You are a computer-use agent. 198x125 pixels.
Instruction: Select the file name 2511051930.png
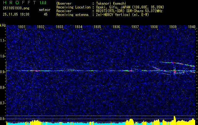pyautogui.click(x=16, y=8)
